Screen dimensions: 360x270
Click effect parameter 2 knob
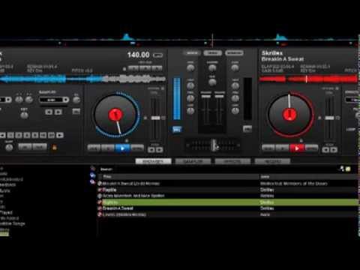[29, 100]
